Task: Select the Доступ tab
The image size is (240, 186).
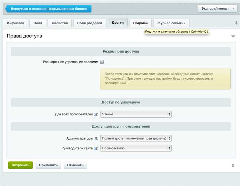Action: pos(117,23)
